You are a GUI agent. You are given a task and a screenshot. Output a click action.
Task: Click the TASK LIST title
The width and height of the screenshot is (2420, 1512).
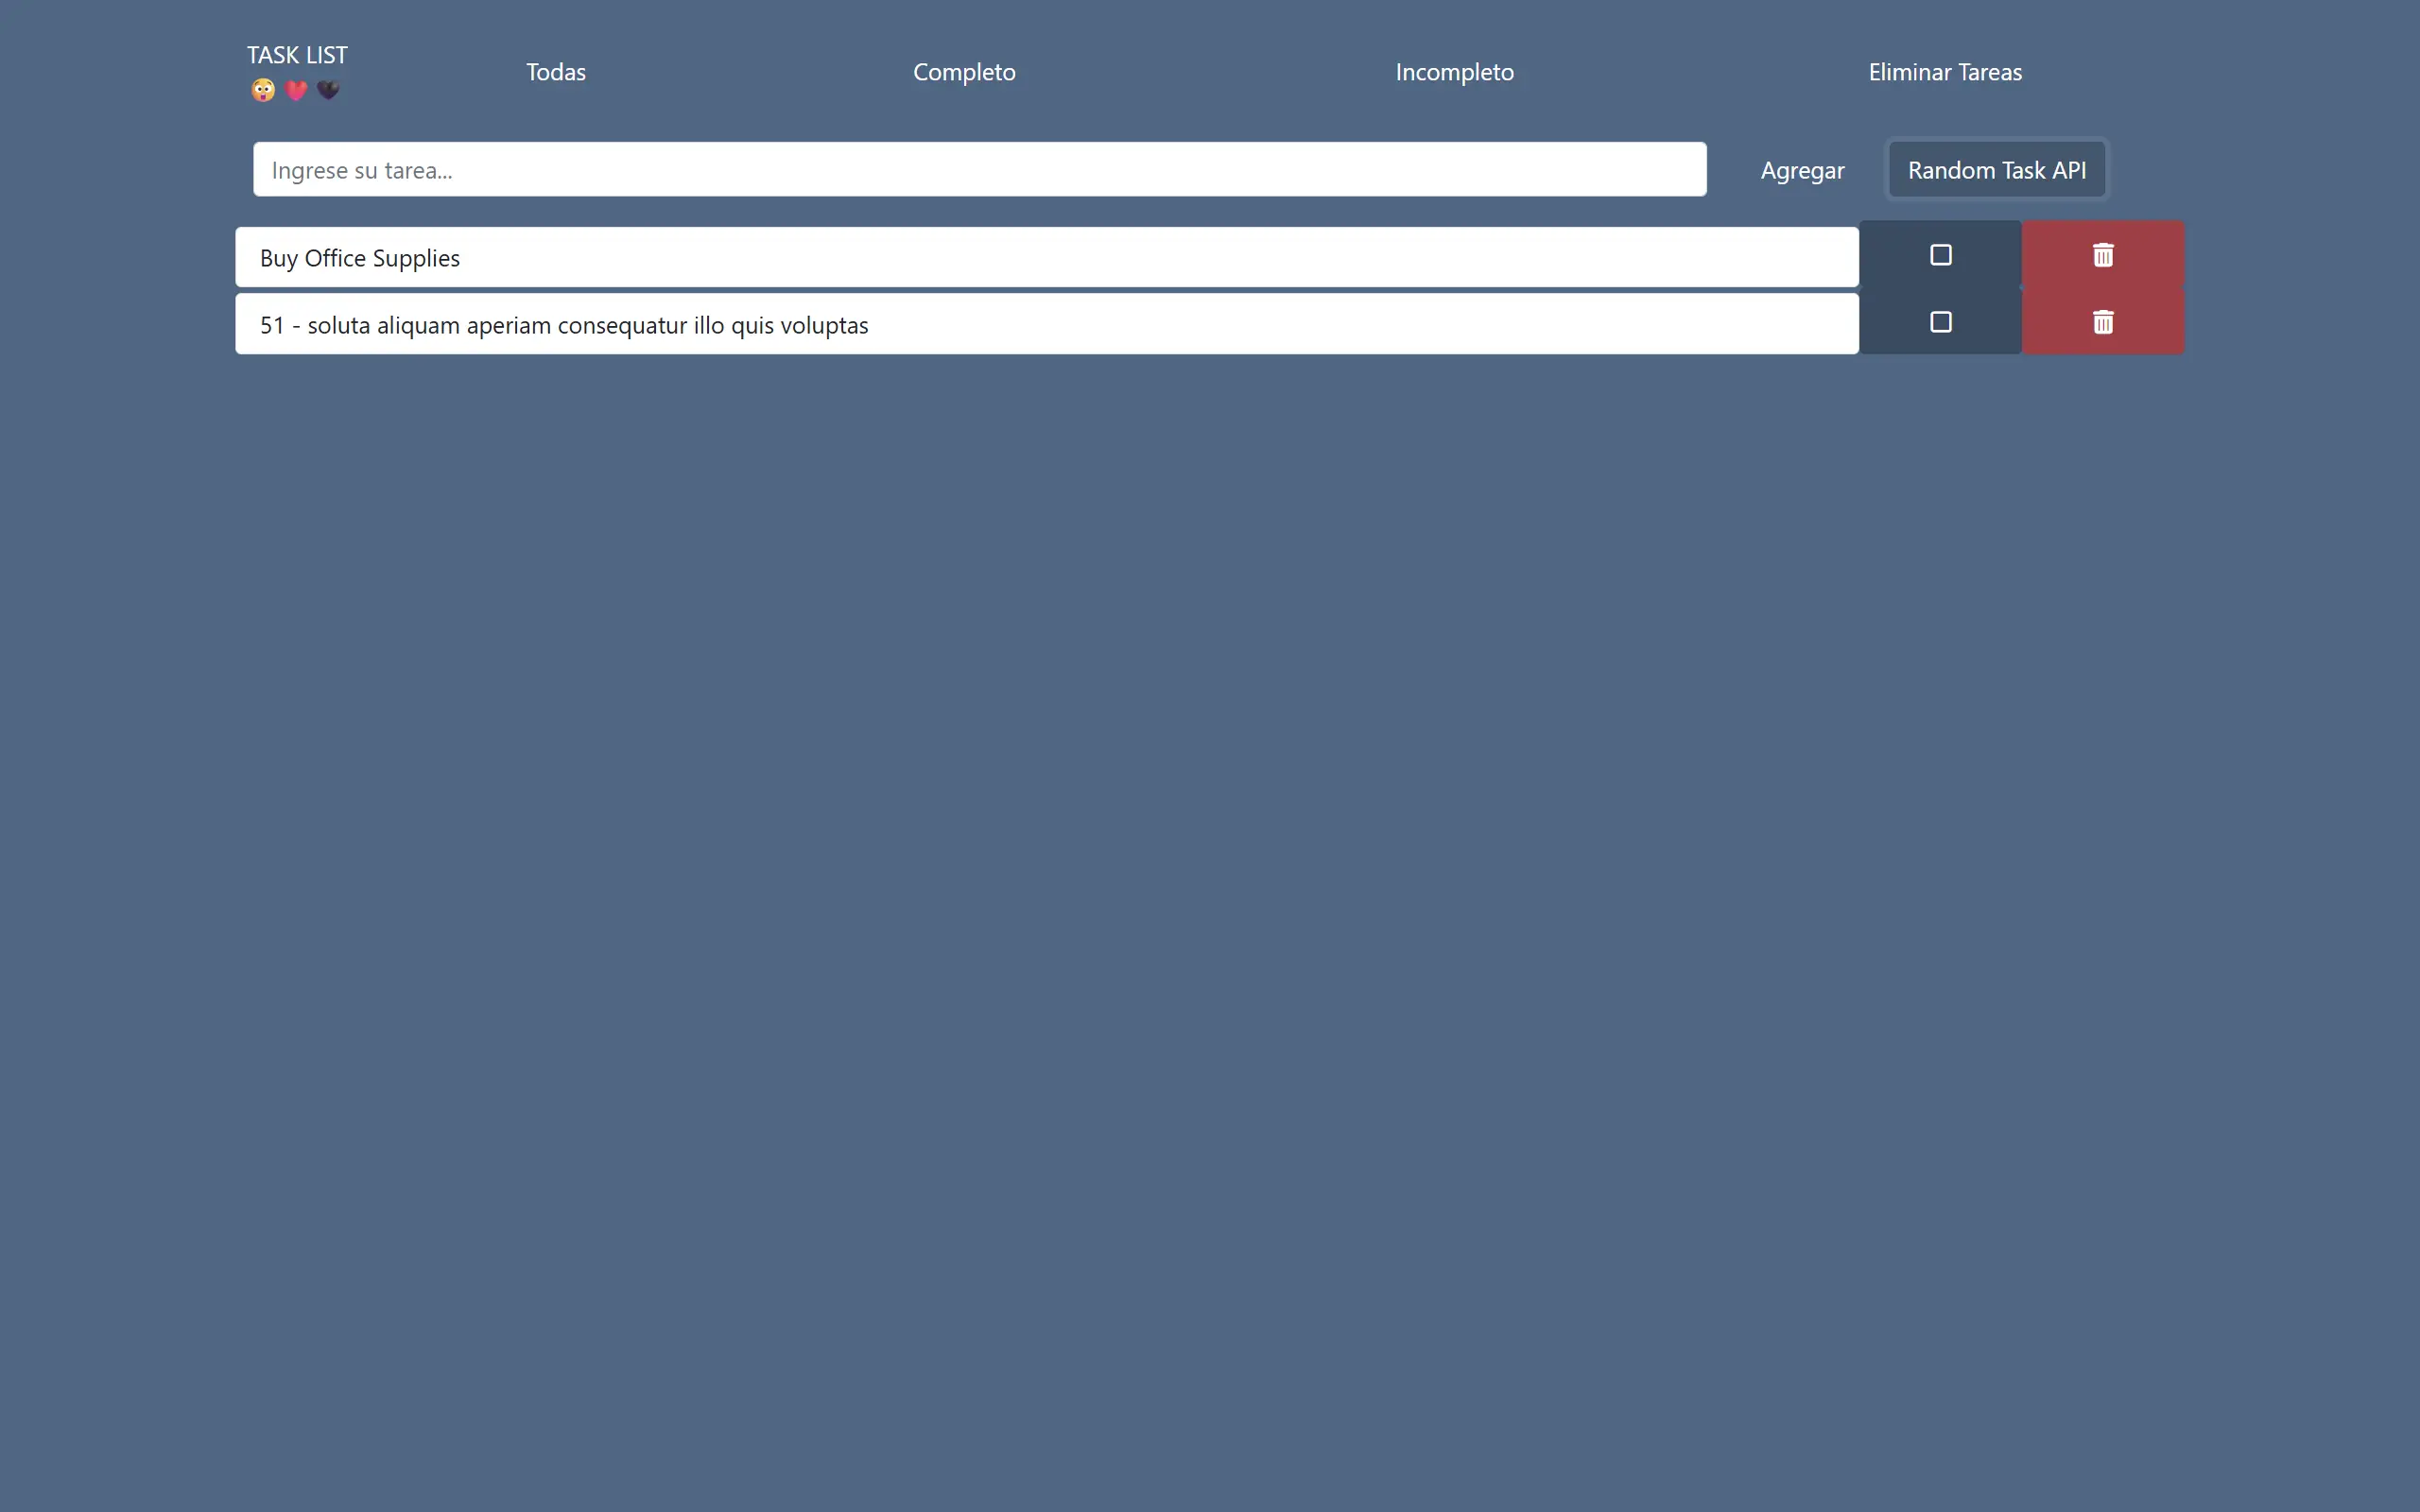(297, 55)
